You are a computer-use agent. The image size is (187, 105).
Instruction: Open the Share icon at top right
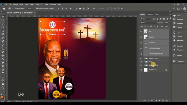[x=184, y=8]
